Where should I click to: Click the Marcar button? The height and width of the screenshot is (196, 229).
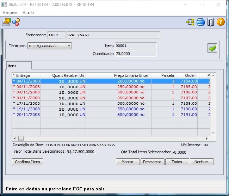click(x=128, y=162)
